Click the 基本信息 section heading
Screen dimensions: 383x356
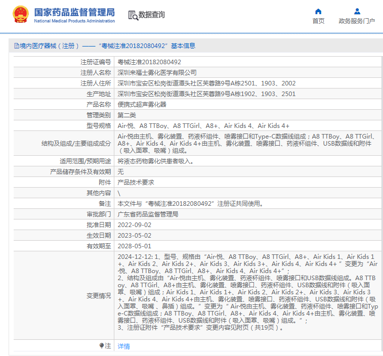click(x=183, y=46)
